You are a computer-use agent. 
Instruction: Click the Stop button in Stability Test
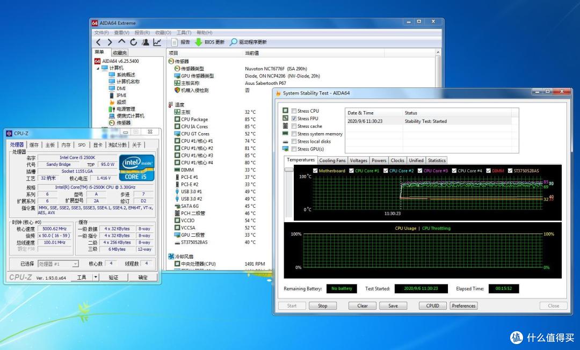click(x=323, y=305)
